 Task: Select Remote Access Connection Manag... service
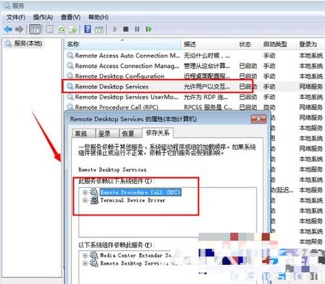coord(127,66)
